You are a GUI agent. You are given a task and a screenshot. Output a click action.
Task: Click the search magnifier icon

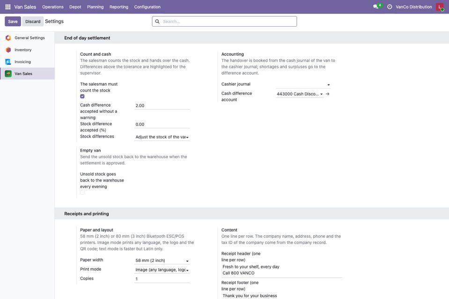tap(157, 22)
